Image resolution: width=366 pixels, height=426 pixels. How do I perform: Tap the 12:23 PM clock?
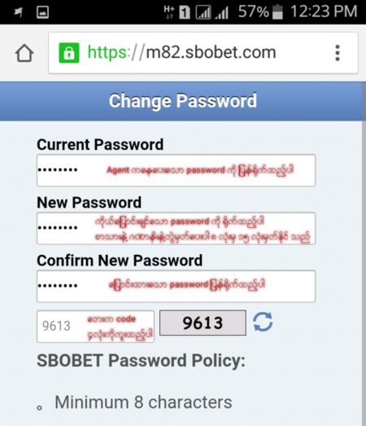[324, 11]
